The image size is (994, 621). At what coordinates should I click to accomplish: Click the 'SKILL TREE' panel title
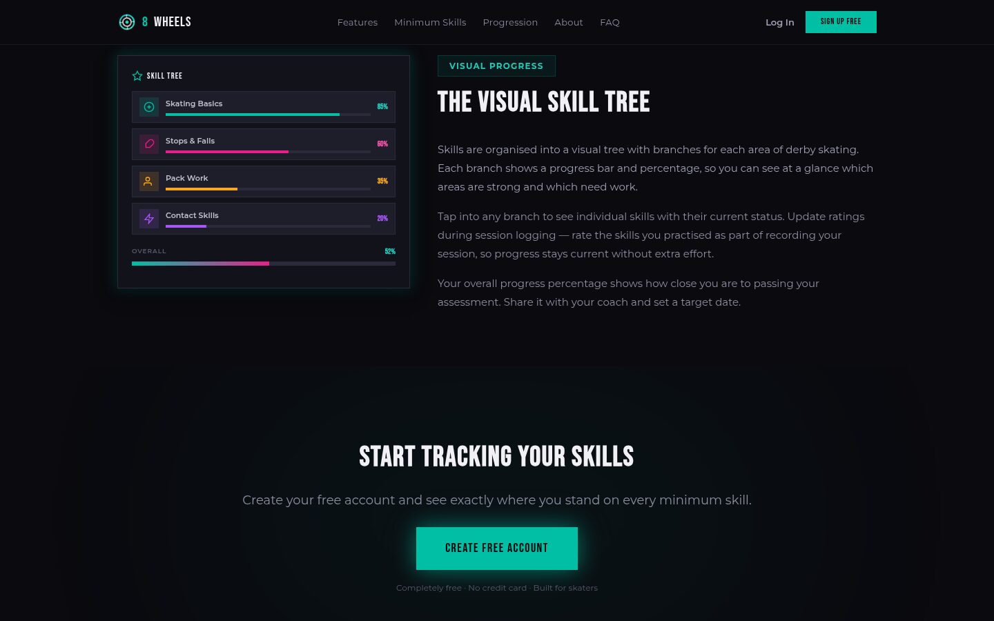[164, 76]
